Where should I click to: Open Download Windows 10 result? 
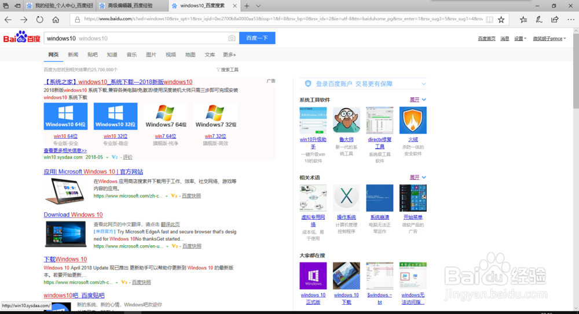click(73, 215)
